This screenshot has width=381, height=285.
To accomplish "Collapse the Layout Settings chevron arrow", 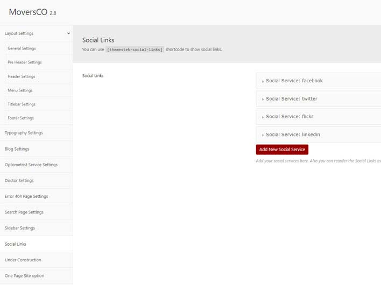I will coord(68,33).
